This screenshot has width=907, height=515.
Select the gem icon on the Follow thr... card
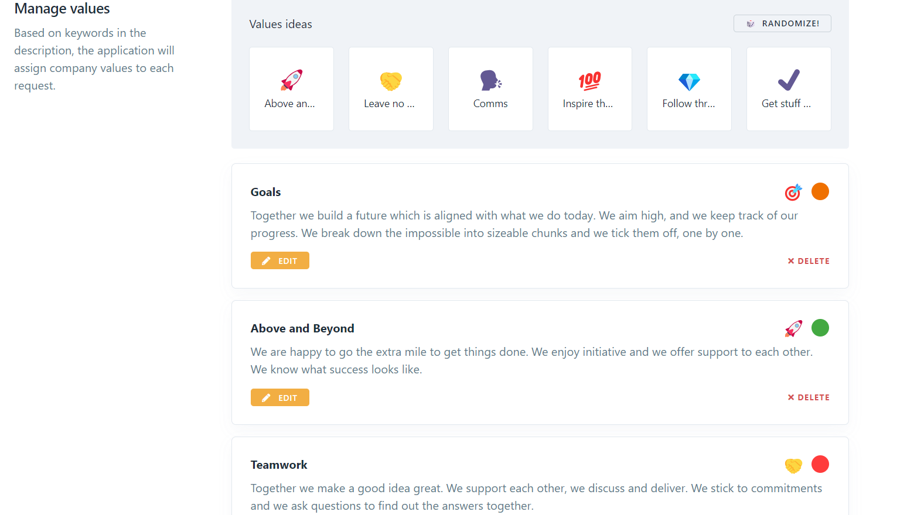[689, 81]
